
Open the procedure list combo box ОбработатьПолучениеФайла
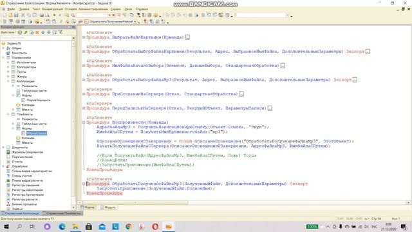135,21
